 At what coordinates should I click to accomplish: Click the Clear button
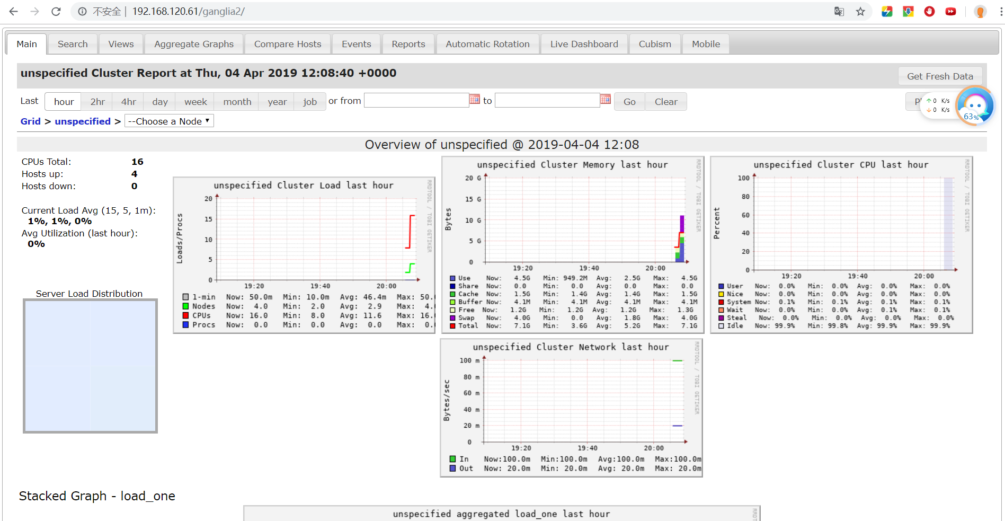point(666,102)
